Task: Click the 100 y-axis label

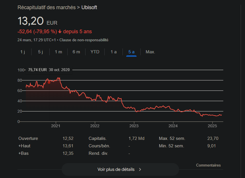Action: pyautogui.click(x=21, y=70)
